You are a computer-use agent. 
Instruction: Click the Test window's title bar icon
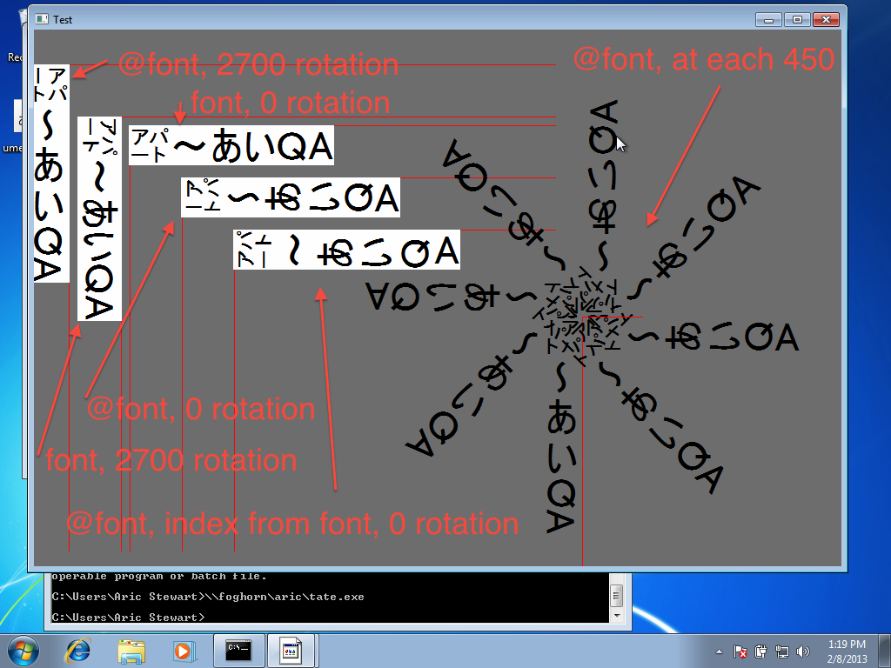click(x=41, y=18)
